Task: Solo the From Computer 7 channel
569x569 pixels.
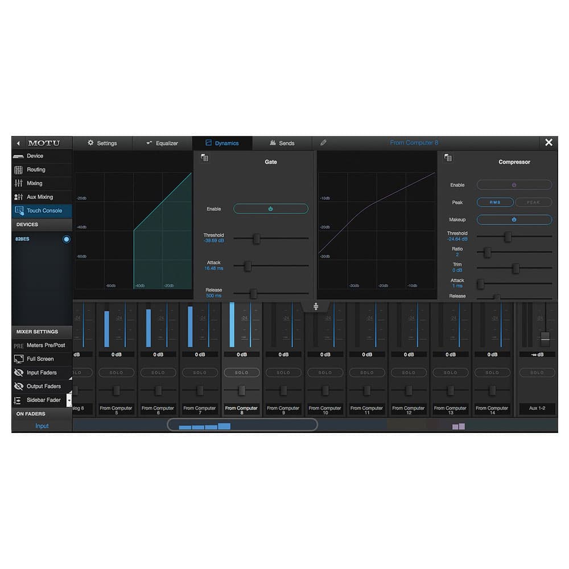Action: coord(200,373)
